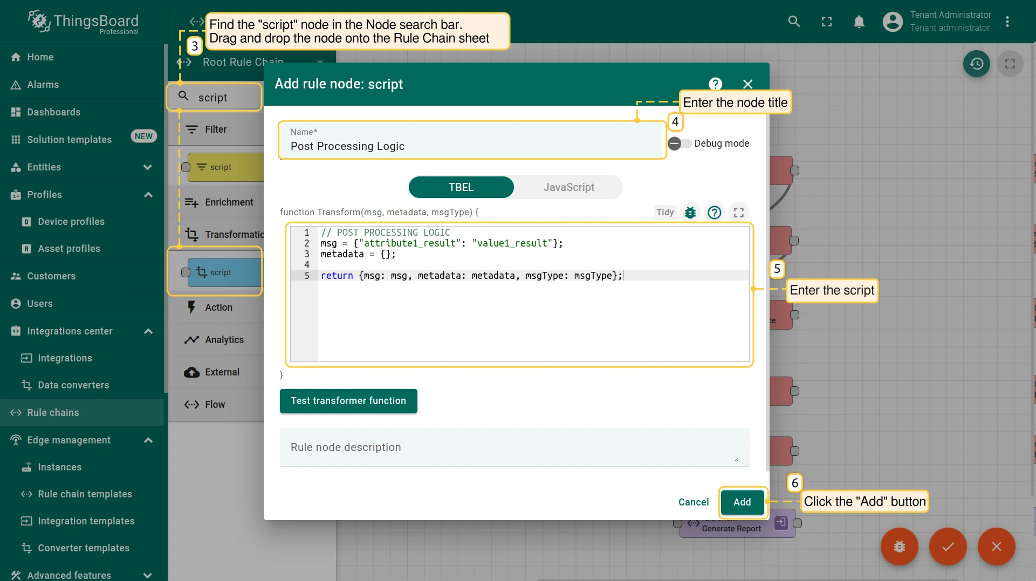Collapse the Profiles menu section

point(148,195)
